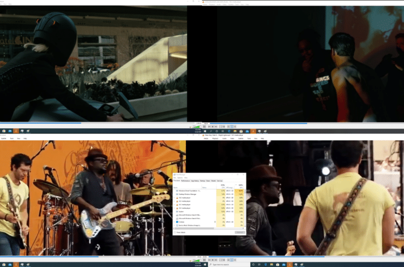Click the Task Manager horizontal scrollbar
The width and height of the screenshot is (404, 267).
point(195,228)
